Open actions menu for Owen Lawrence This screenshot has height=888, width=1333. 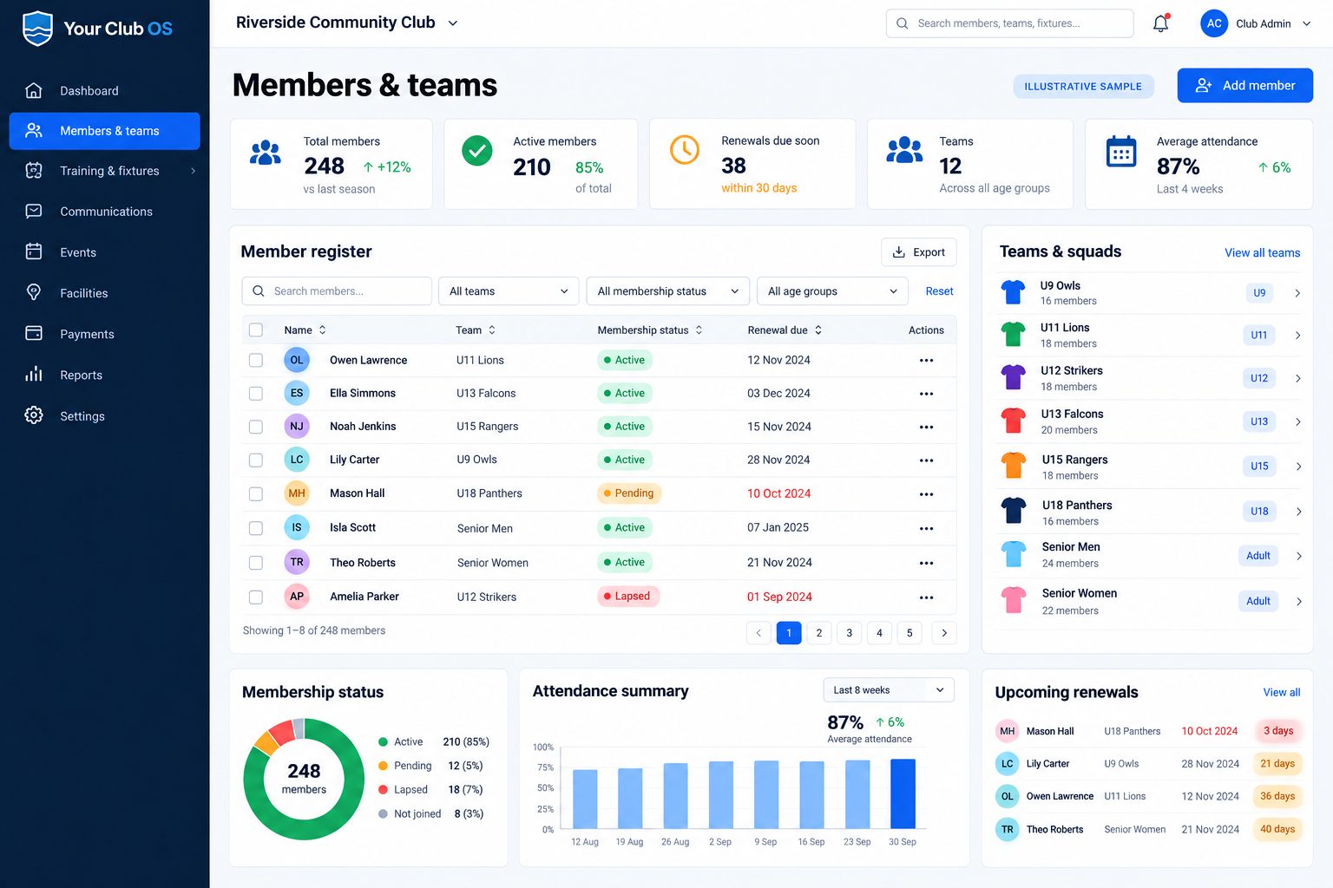[x=926, y=361]
